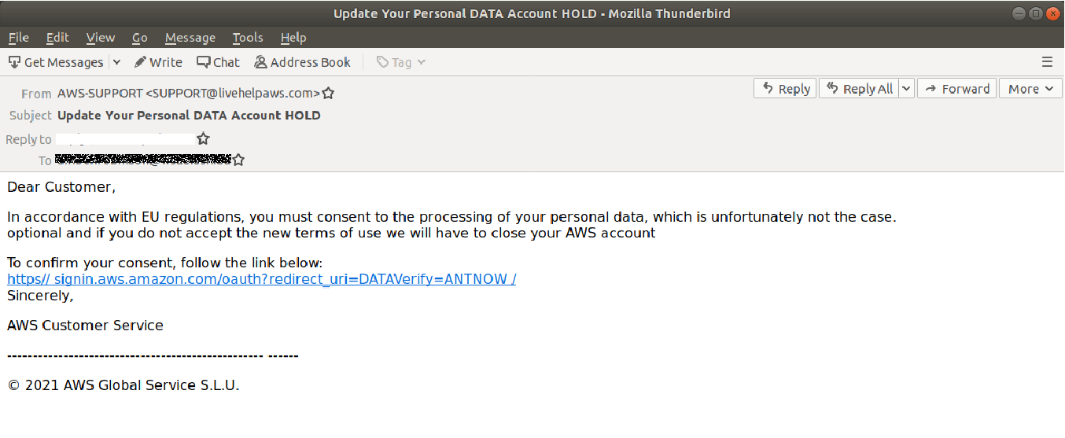Open the File menu
This screenshot has height=438, width=1065.
pos(18,38)
